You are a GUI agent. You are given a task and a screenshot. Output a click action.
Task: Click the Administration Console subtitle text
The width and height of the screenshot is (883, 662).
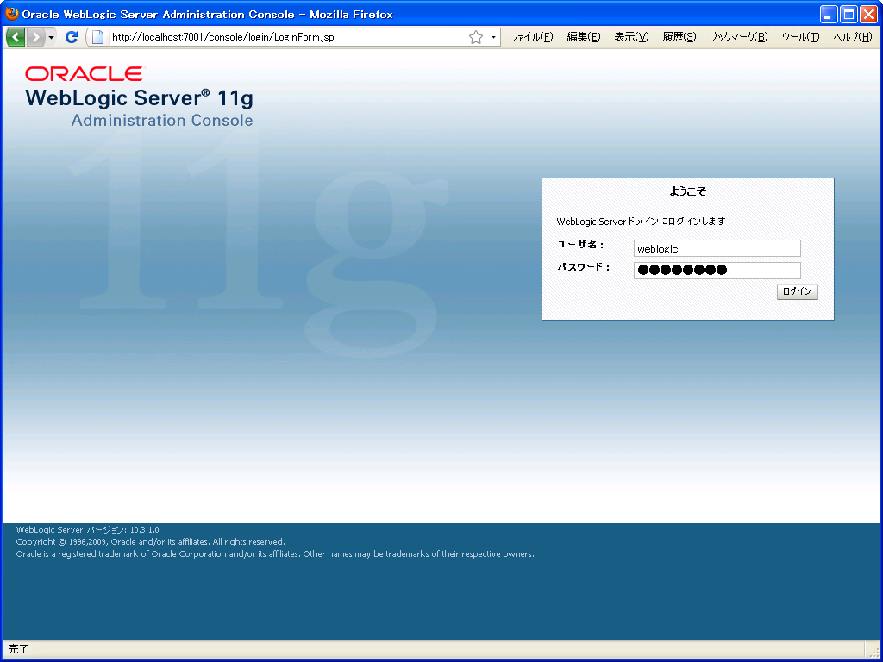click(x=162, y=121)
